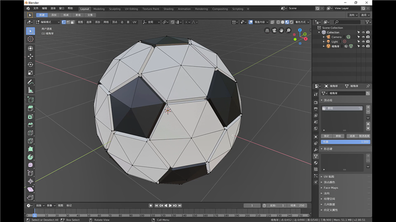396x222 pixels.
Task: Select the Smooth vertices tool
Action: (x=31, y=165)
